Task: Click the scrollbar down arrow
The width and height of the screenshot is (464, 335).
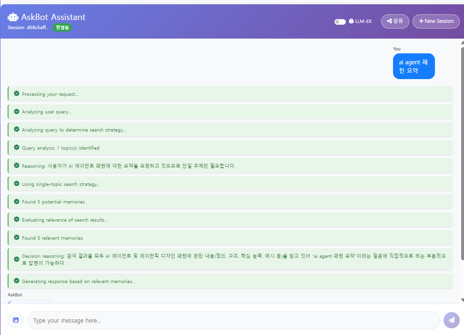Action: coord(462,300)
